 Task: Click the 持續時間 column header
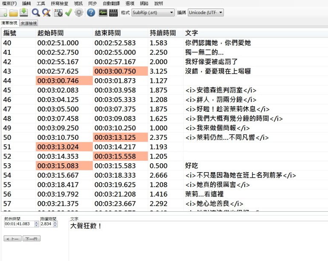pyautogui.click(x=166, y=33)
